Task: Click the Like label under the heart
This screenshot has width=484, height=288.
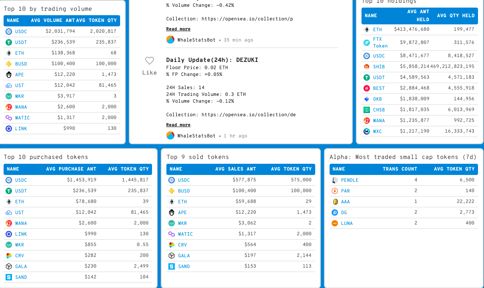Action: (x=150, y=73)
